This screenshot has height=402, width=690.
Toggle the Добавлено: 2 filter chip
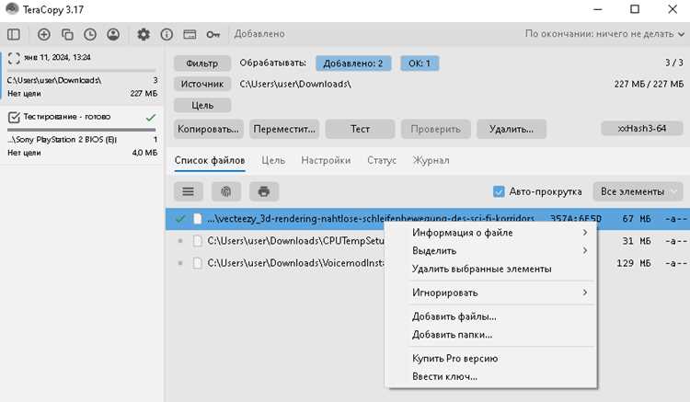(x=353, y=63)
